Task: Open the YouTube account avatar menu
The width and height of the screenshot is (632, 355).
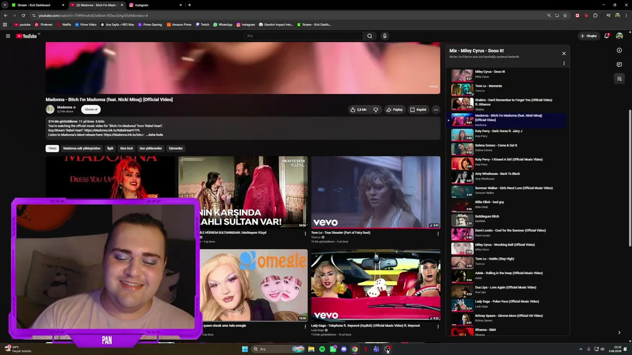Action: coord(619,36)
